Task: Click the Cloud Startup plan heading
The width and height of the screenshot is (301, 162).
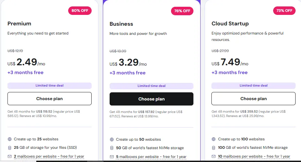Action: [230, 24]
